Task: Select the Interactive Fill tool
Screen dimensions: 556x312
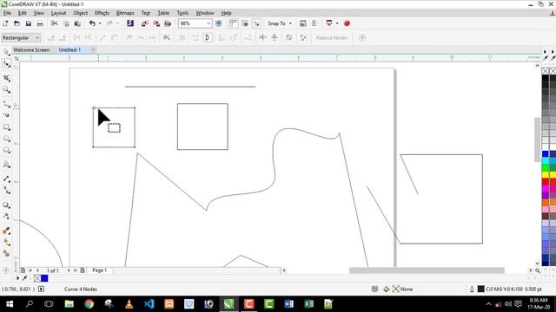Action: point(6,243)
